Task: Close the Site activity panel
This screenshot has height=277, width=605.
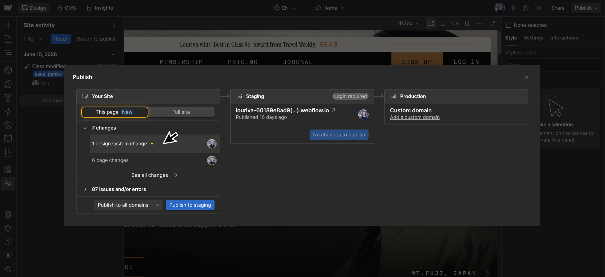Action: (x=114, y=25)
